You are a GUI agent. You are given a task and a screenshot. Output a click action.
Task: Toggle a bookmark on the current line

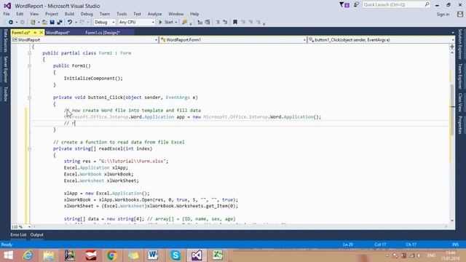coord(235,23)
